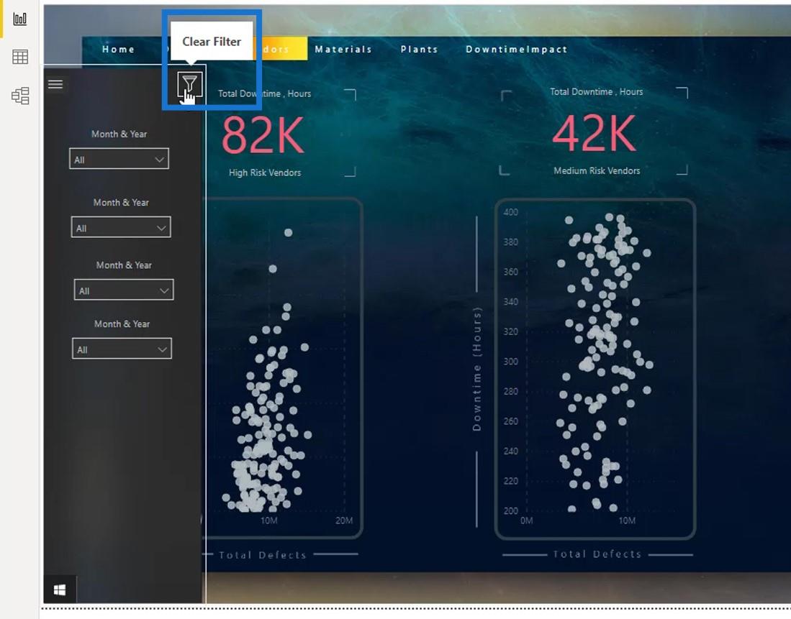Select the highlighted yellow Vendors tab
The image size is (791, 619).
tap(281, 49)
